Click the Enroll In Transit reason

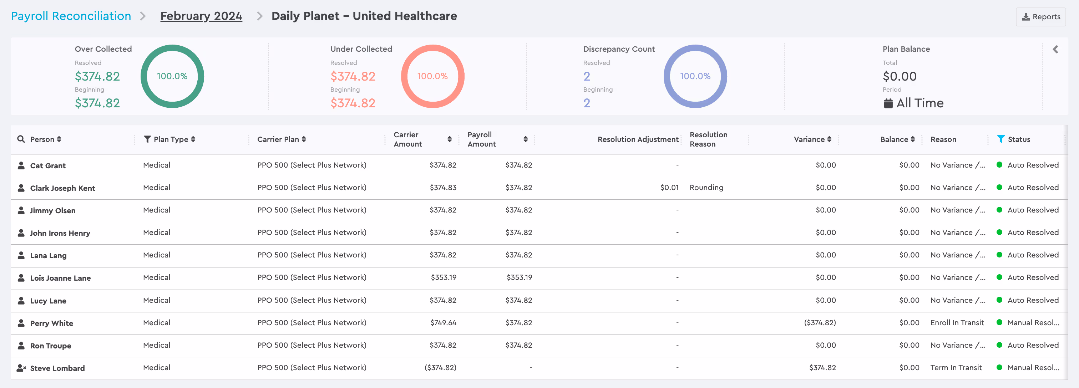click(x=957, y=323)
